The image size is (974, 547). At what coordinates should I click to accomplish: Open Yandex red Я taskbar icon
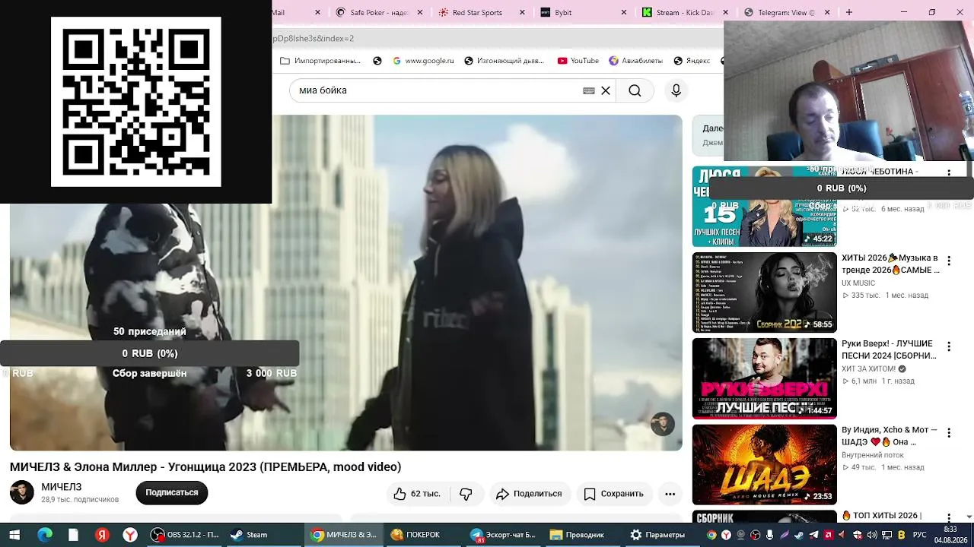(x=102, y=535)
